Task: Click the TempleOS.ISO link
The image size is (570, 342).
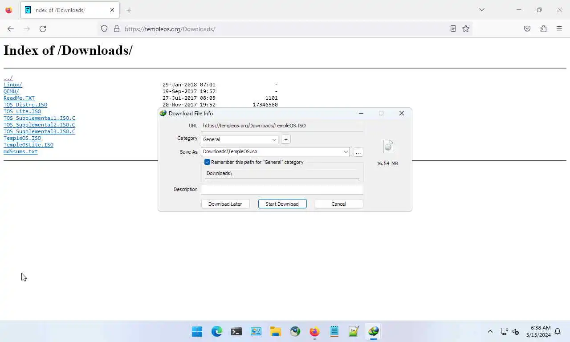Action: 22,138
